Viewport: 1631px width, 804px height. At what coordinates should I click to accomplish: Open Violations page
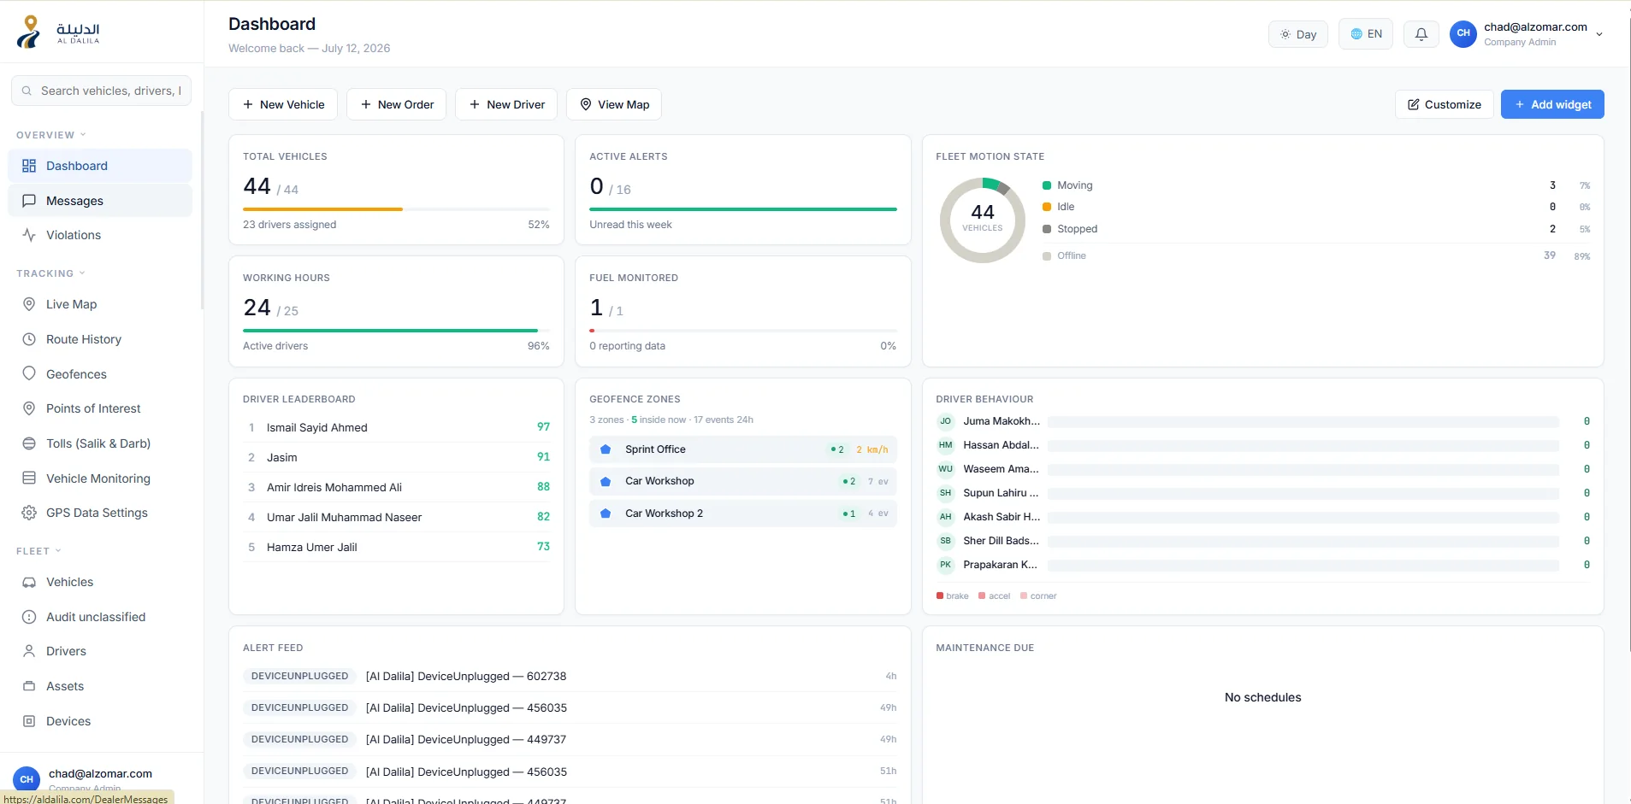[x=100, y=235]
